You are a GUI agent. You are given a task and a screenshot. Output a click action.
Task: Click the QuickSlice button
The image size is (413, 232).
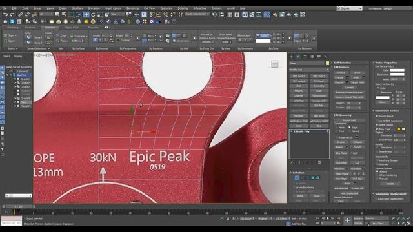coord(341,163)
